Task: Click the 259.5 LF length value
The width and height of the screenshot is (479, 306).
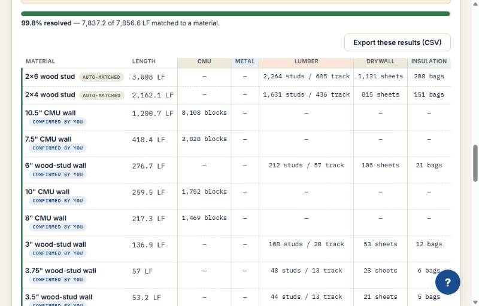Action: [148, 192]
